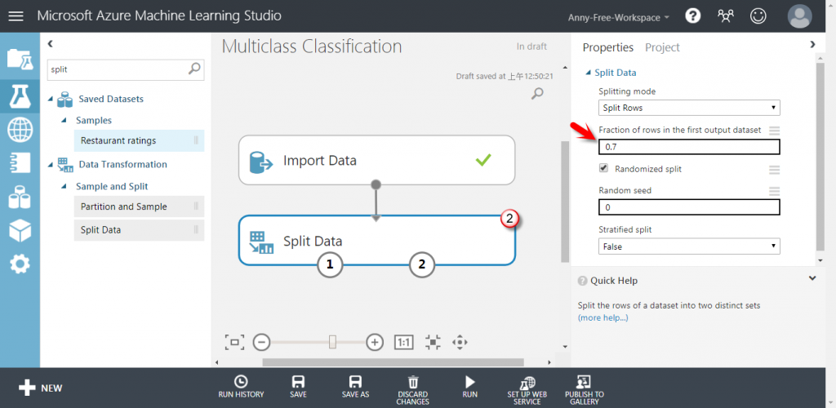
Task: Select the Partition and Sample module
Action: click(139, 206)
